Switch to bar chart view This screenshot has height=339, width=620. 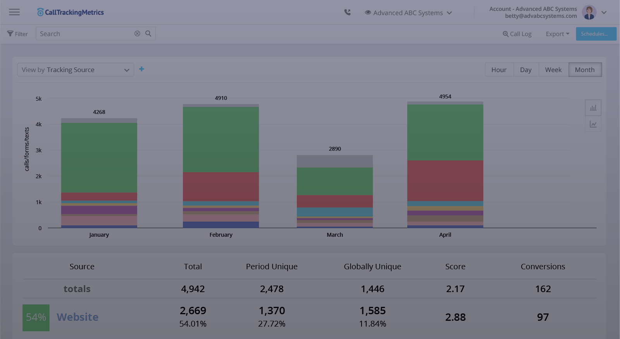593,108
